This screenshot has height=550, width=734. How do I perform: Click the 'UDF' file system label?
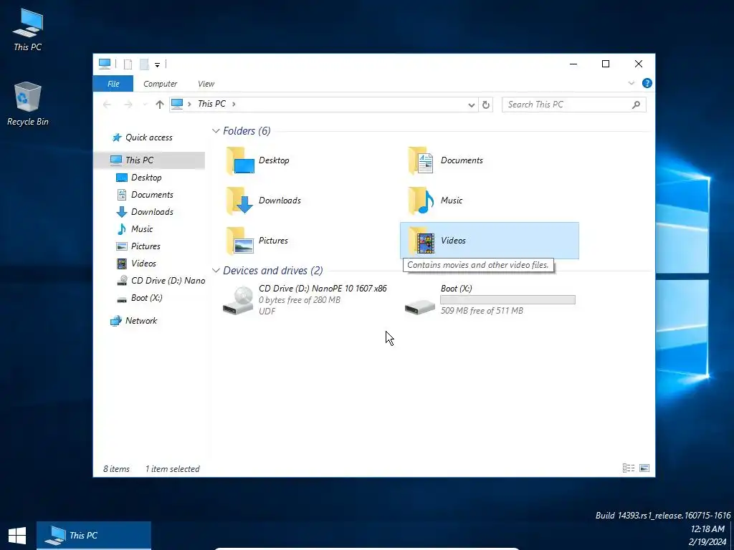coord(267,312)
